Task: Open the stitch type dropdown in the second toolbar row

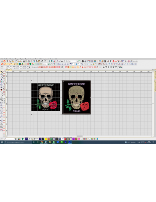Action: 45,64
